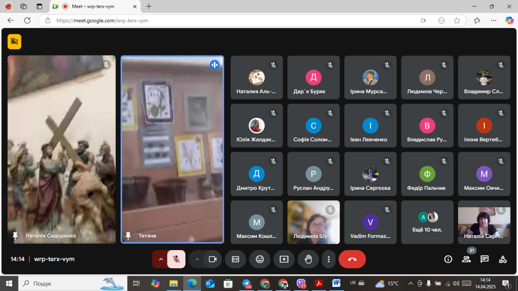The height and width of the screenshot is (291, 518).
Task: Unmute the microphone in Meet toolbar
Action: 176,259
